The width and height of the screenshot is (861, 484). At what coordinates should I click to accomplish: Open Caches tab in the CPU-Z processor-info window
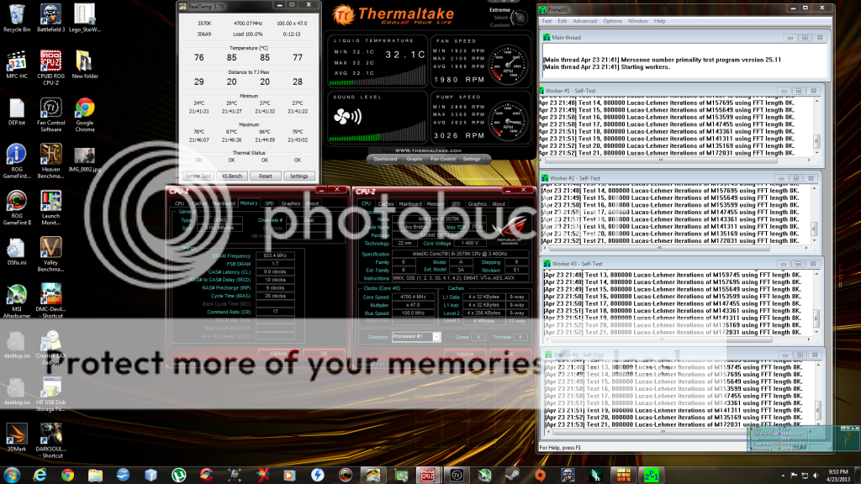tap(386, 204)
